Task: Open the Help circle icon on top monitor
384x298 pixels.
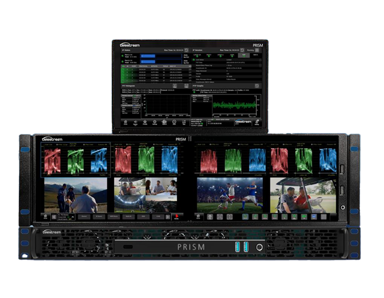Action: pos(174,122)
